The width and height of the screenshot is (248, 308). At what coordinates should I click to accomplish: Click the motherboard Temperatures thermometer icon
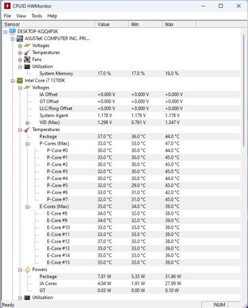click(27, 53)
